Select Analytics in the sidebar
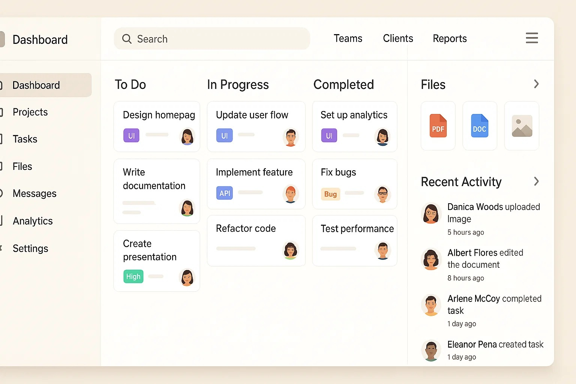Viewport: 576px width, 384px height. point(33,221)
